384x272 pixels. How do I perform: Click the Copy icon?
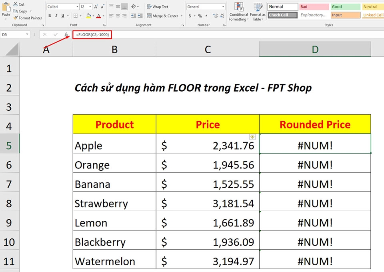point(16,11)
